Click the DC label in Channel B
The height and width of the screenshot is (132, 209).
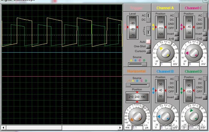(x=172, y=83)
